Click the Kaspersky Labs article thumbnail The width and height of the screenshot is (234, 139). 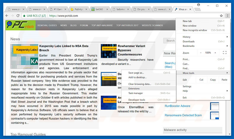(x=24, y=56)
